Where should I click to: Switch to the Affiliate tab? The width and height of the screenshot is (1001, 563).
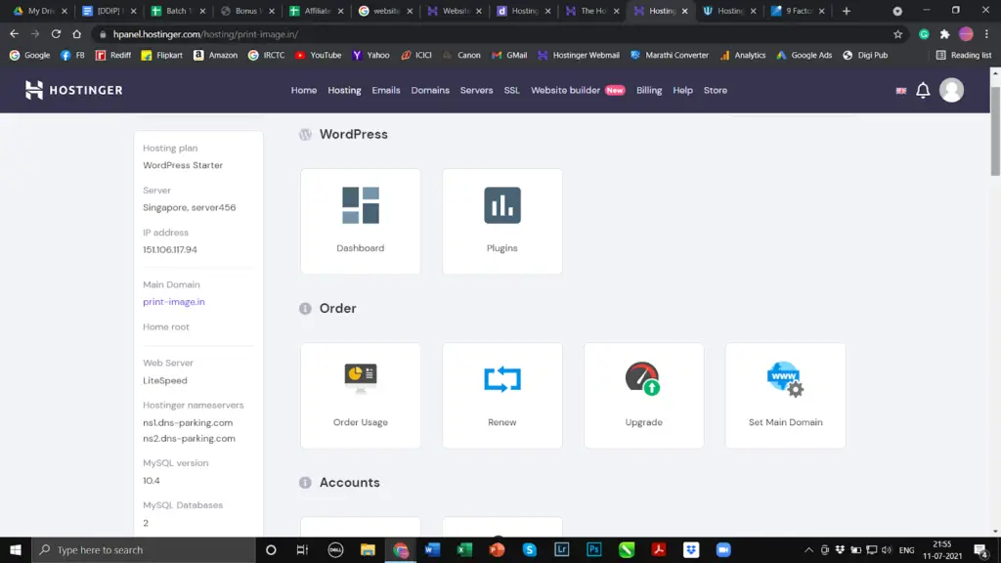317,11
